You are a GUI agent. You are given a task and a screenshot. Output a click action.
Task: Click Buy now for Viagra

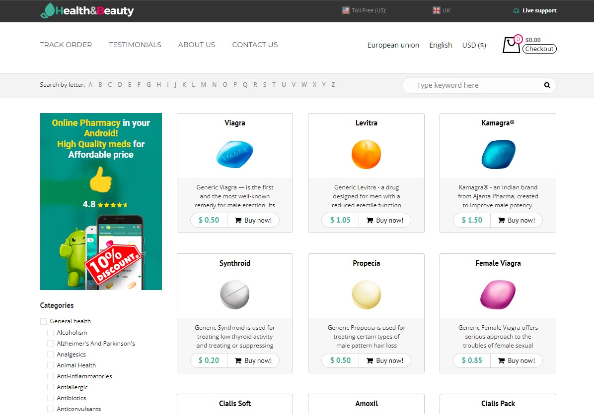point(253,220)
